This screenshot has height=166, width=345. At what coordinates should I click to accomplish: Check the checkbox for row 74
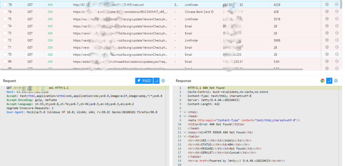click(x=5, y=26)
